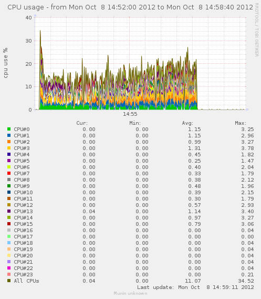Click the purple CPU#13 legend swatch
Image resolution: width=261 pixels, height=299 pixels.
(x=9, y=211)
